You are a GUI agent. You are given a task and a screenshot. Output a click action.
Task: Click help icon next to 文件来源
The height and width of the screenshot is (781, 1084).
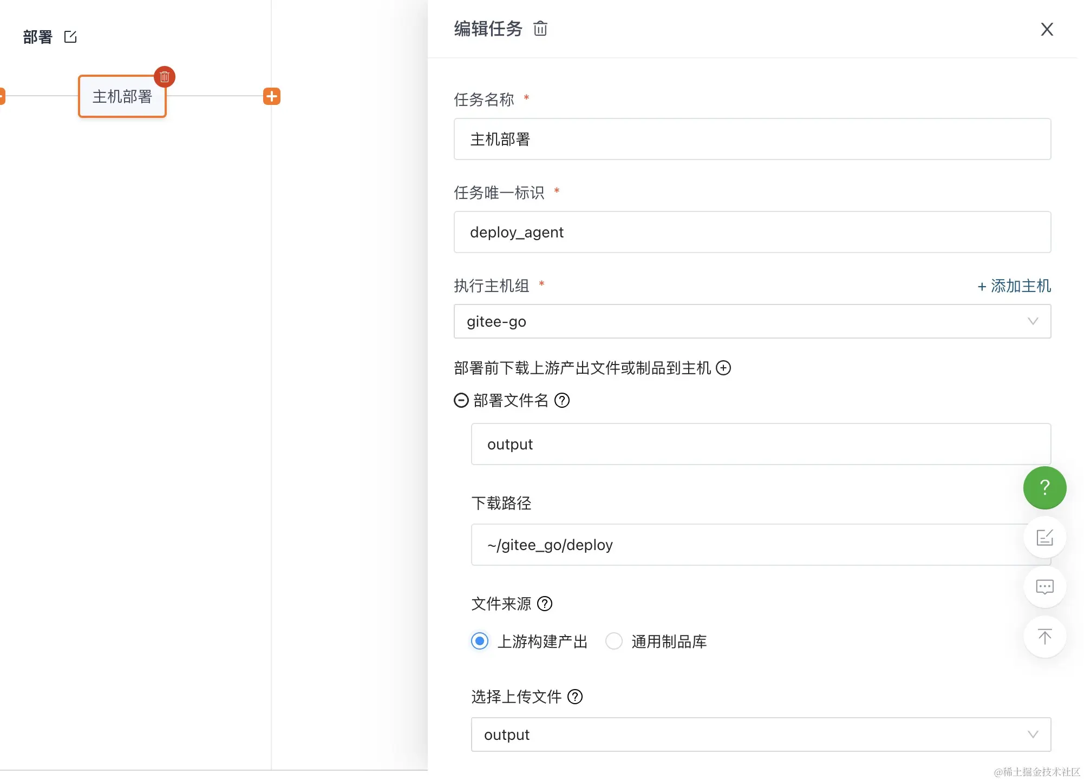click(x=544, y=604)
